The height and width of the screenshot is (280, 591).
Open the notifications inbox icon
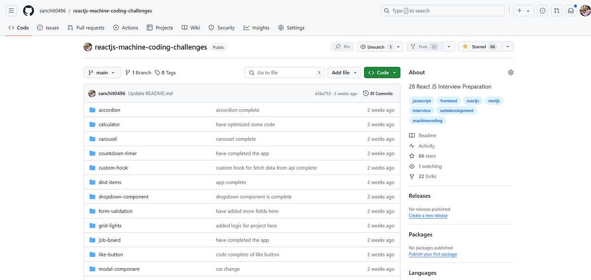click(570, 11)
